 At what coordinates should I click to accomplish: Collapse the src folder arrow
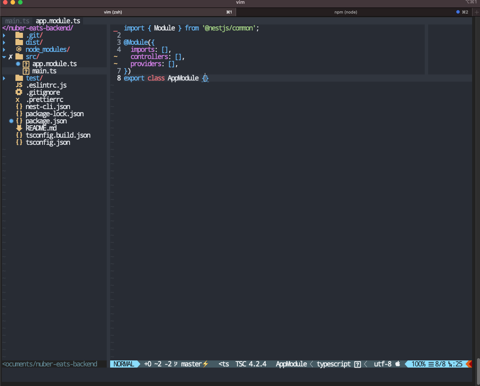tap(4, 57)
